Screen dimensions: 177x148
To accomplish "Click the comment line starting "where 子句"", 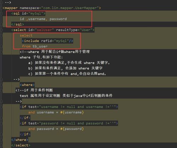I will click(41, 57).
